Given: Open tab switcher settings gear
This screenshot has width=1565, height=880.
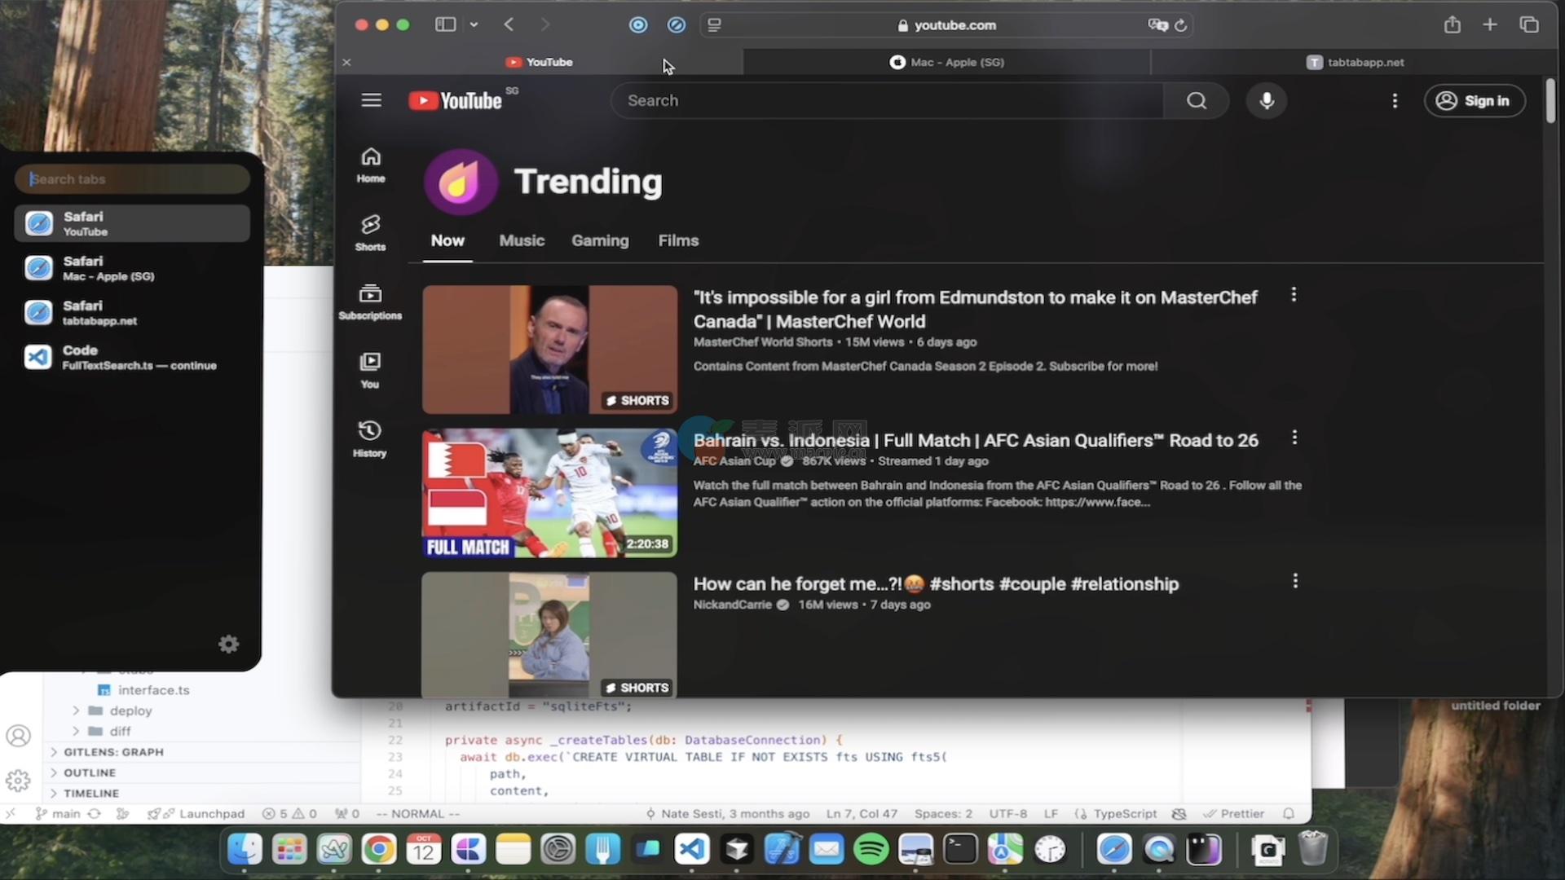Looking at the screenshot, I should (x=229, y=644).
